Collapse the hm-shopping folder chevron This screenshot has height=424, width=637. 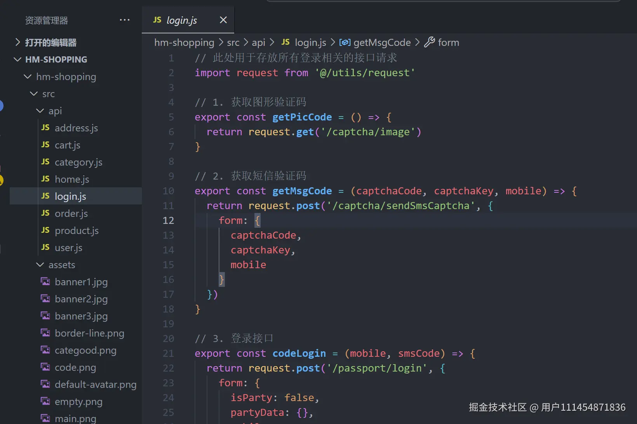point(28,77)
